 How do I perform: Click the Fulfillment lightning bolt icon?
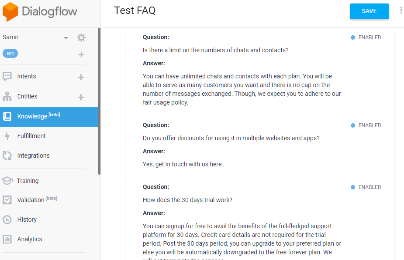click(x=7, y=136)
